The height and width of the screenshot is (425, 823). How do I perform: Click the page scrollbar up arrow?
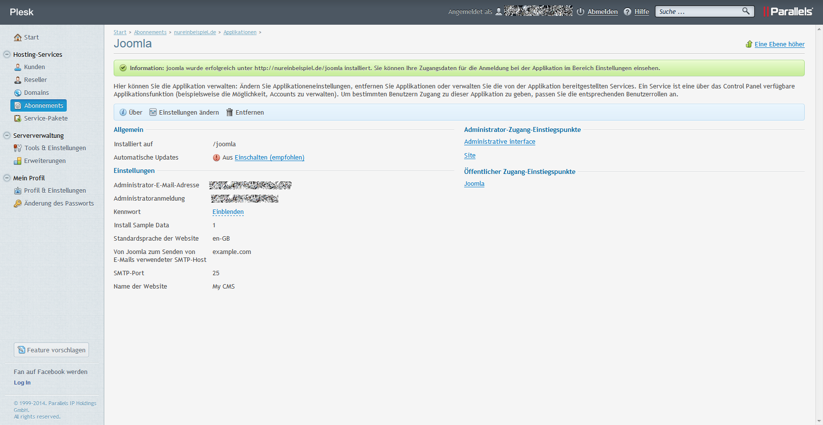[x=819, y=29]
